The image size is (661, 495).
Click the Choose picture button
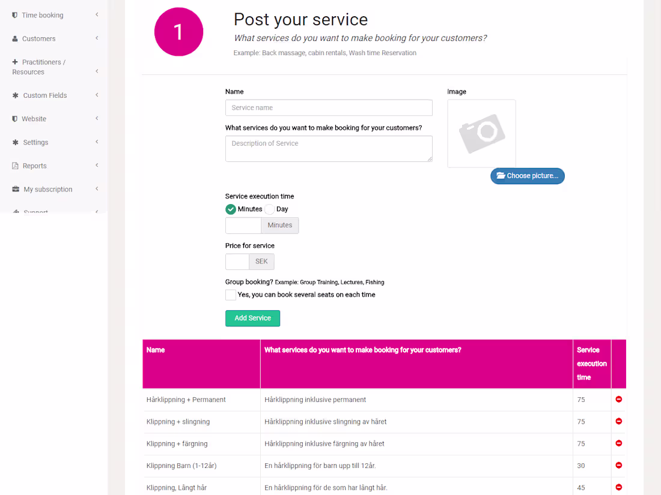(x=528, y=176)
